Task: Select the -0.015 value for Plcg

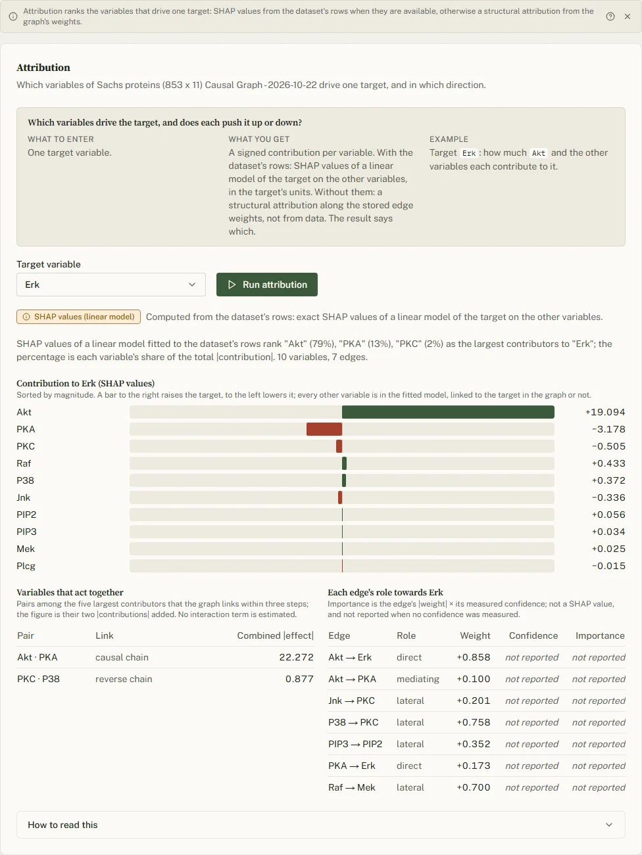Action: pos(608,566)
